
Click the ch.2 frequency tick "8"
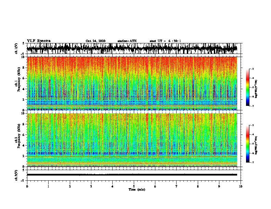pyautogui.click(x=24, y=124)
